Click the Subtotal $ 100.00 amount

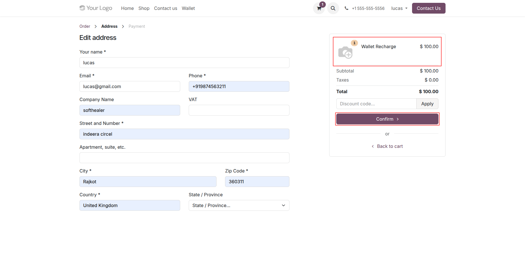pyautogui.click(x=429, y=71)
